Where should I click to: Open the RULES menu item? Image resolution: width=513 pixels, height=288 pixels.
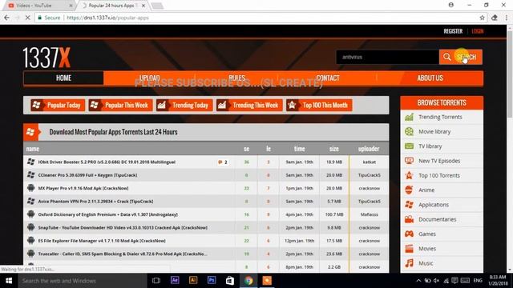(x=237, y=78)
